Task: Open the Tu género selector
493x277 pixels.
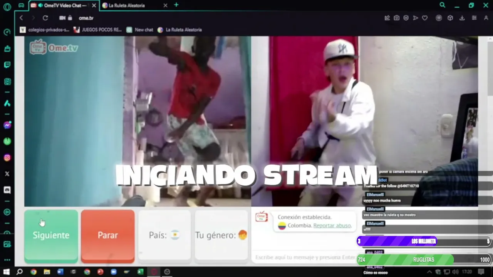Action: [x=221, y=235]
